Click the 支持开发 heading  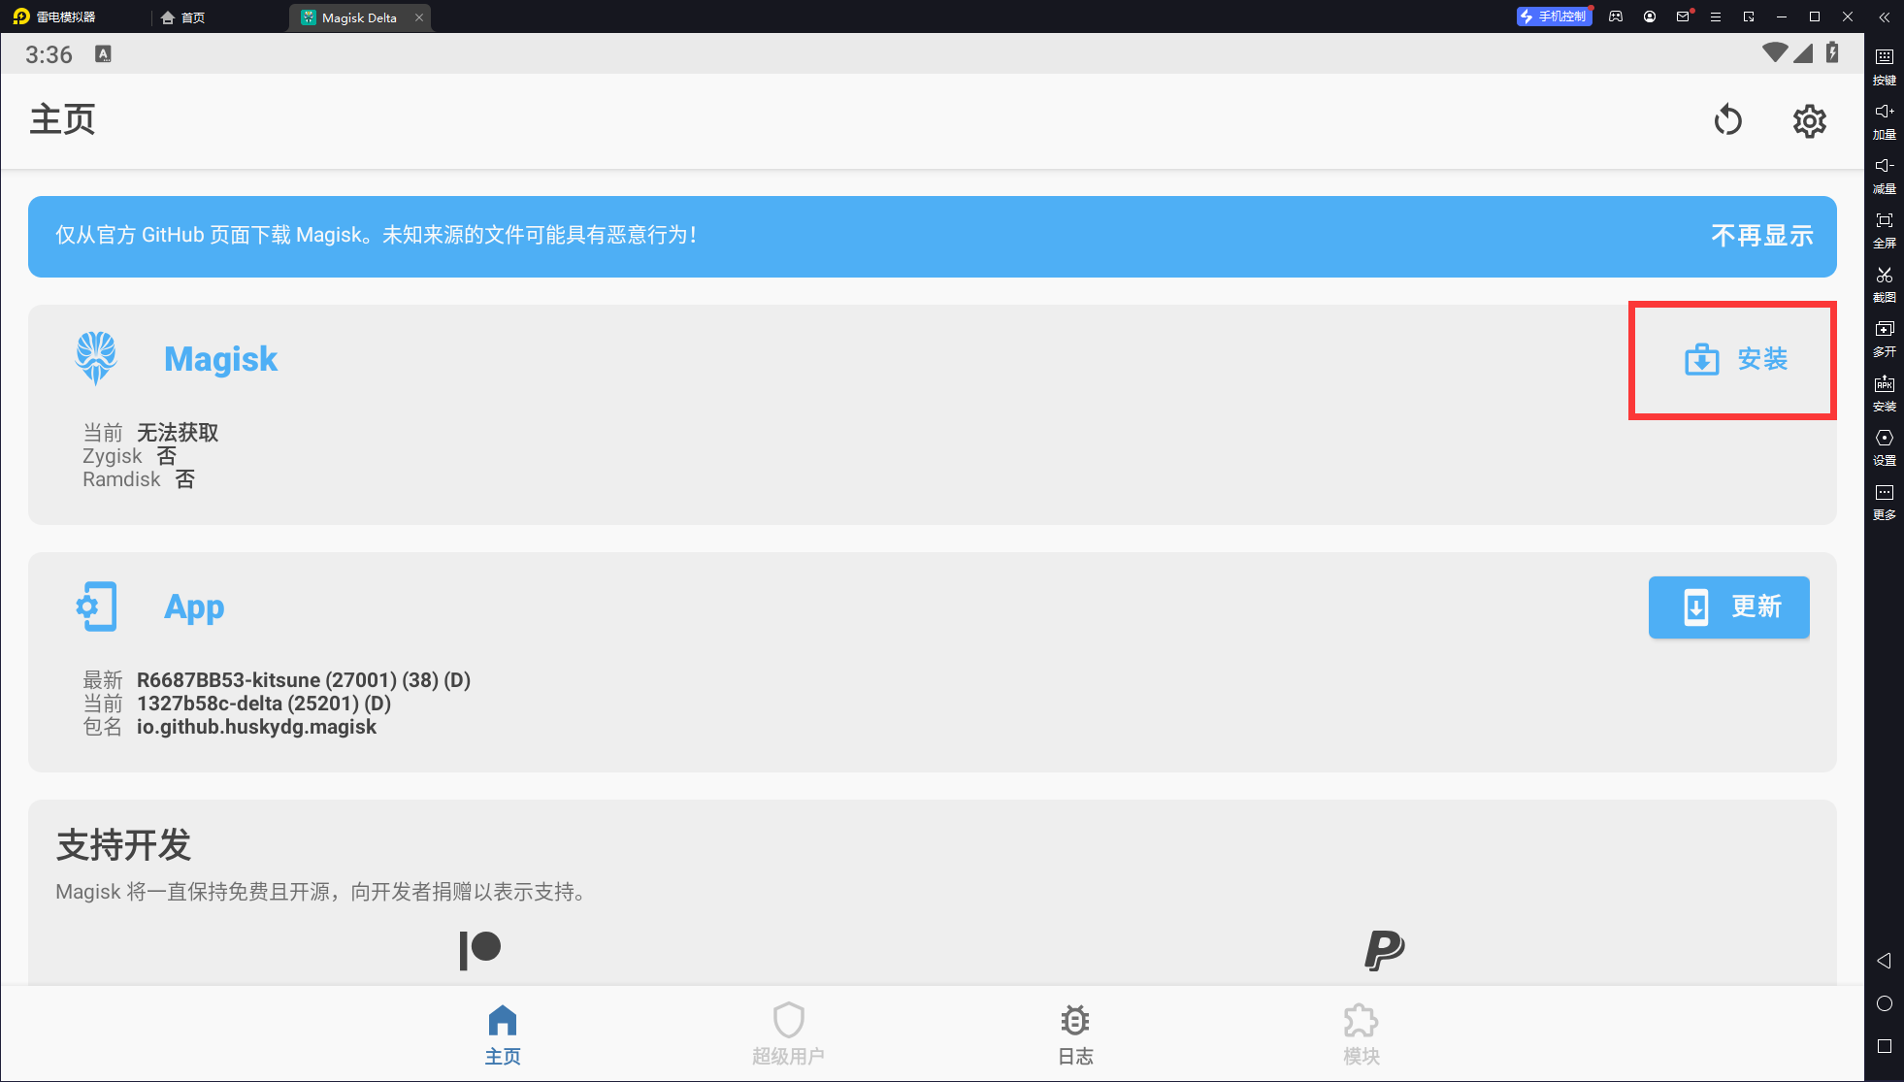[123, 845]
